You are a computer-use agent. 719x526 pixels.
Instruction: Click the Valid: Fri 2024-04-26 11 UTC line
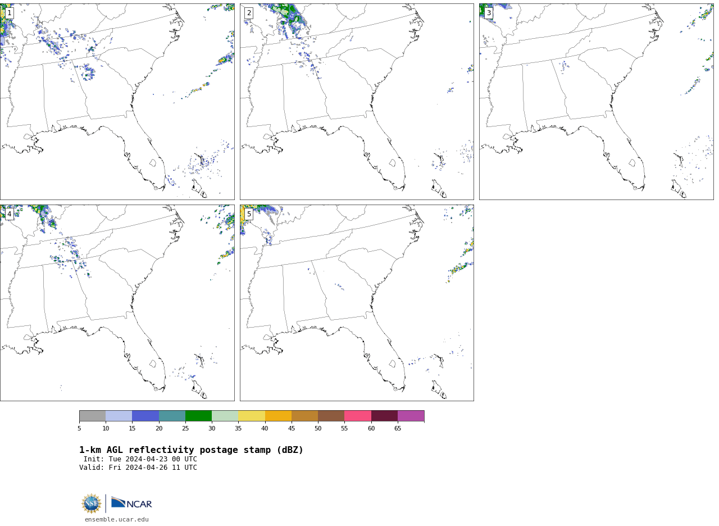[138, 468]
